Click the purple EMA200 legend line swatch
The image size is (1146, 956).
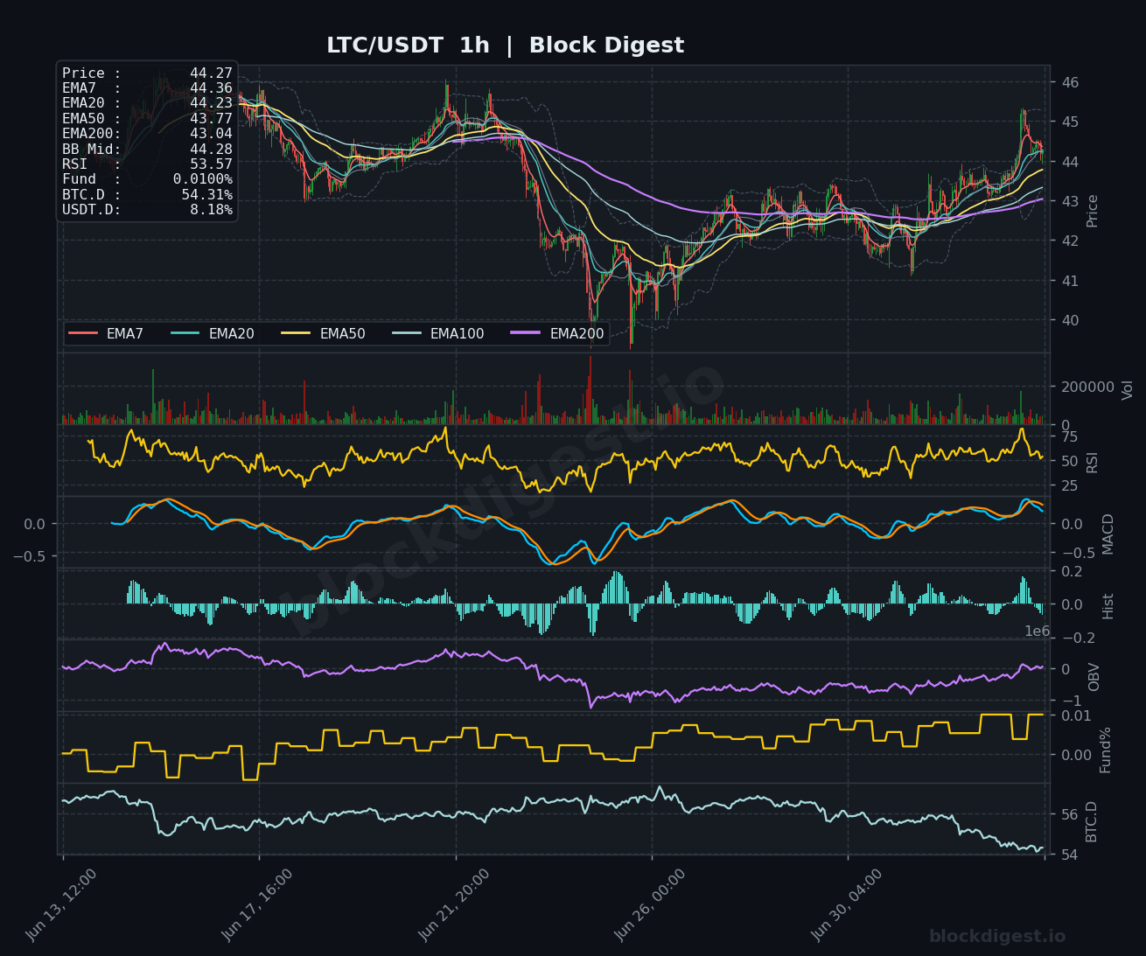527,333
